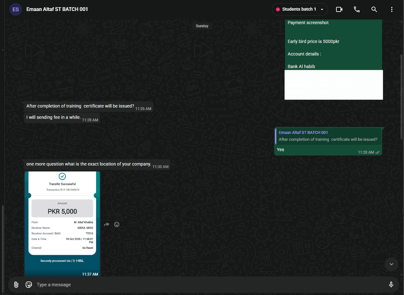Forward the payment receipt image

click(x=107, y=224)
